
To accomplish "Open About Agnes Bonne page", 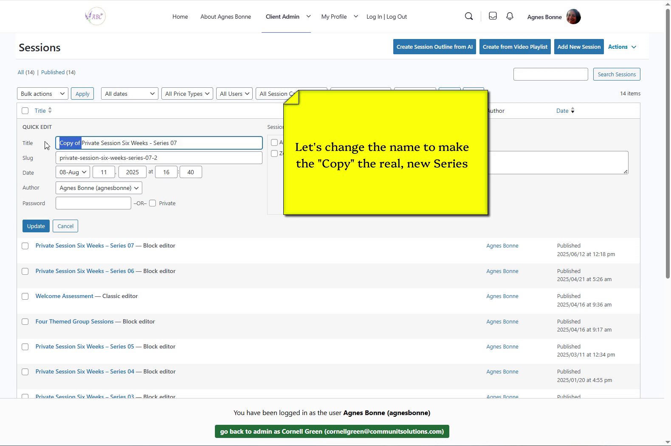I will [x=226, y=17].
